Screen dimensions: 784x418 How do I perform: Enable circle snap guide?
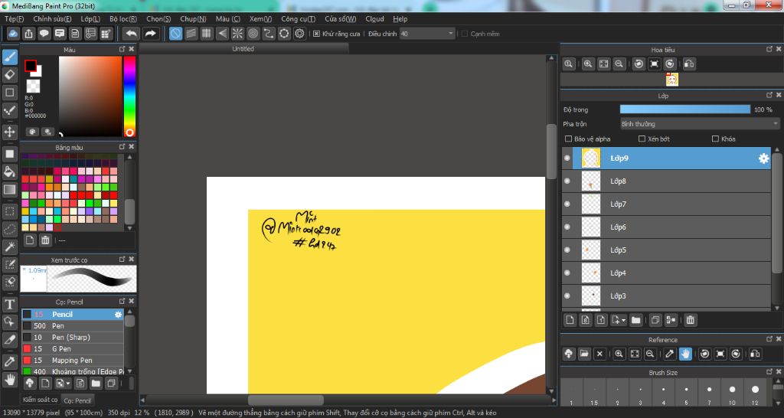pos(253,34)
